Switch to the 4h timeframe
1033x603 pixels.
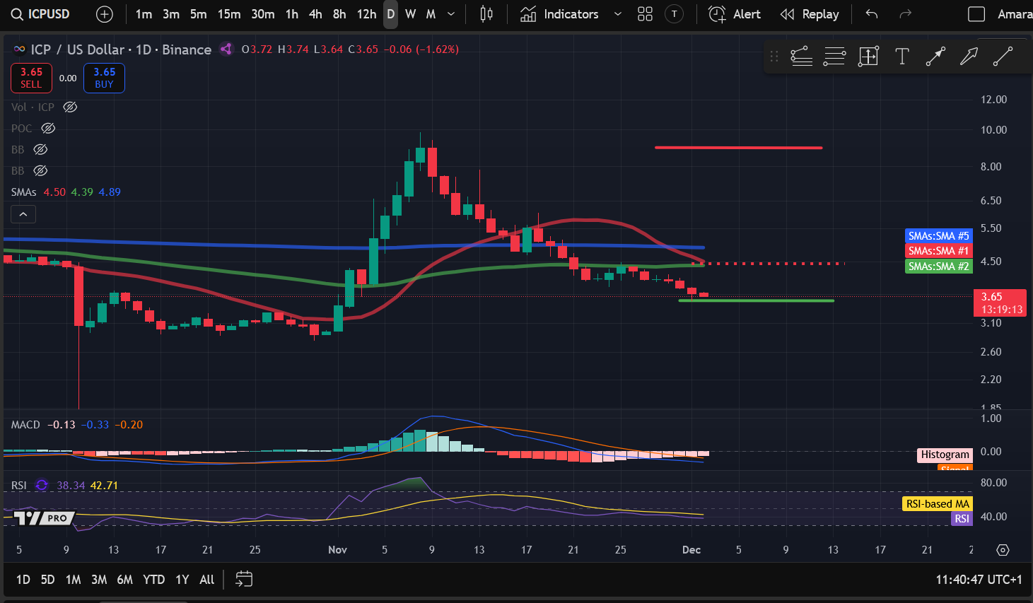(x=315, y=14)
